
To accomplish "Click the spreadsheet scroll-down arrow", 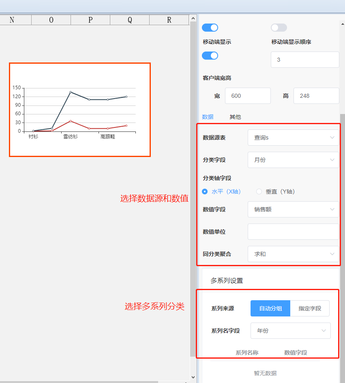I will pyautogui.click(x=193, y=377).
